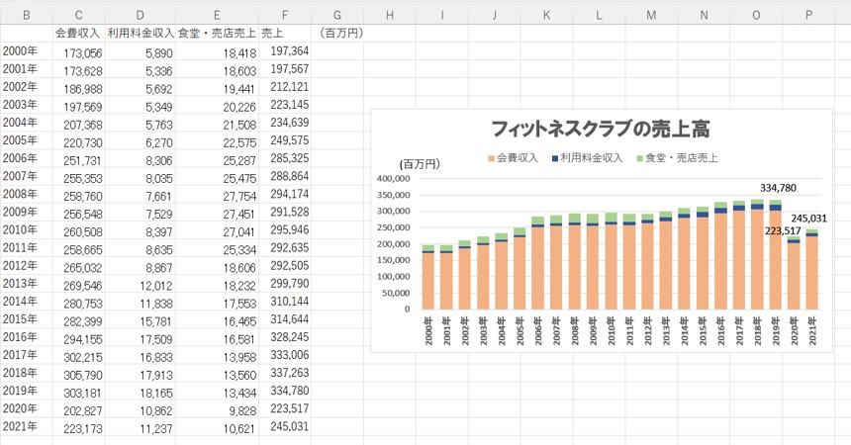The width and height of the screenshot is (851, 445).
Task: Click the 会費収入 header cell
Action: [79, 33]
